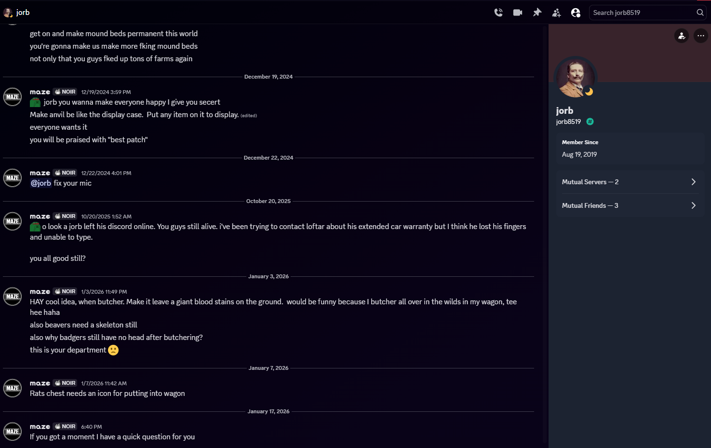Click the maze avatar on December 19 message
711x448 pixels.
click(13, 97)
